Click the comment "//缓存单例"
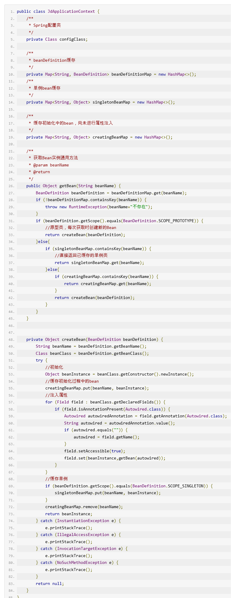This screenshot has height=598, width=231. coord(56,479)
